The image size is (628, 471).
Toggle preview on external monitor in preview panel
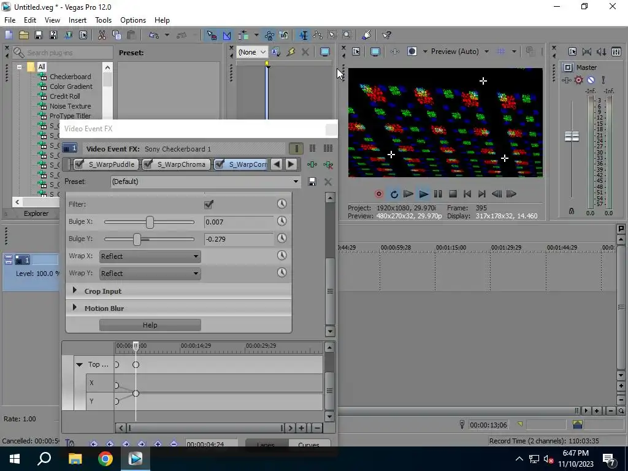coord(375,52)
